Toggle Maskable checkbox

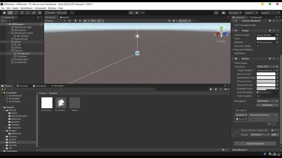click(258, 53)
